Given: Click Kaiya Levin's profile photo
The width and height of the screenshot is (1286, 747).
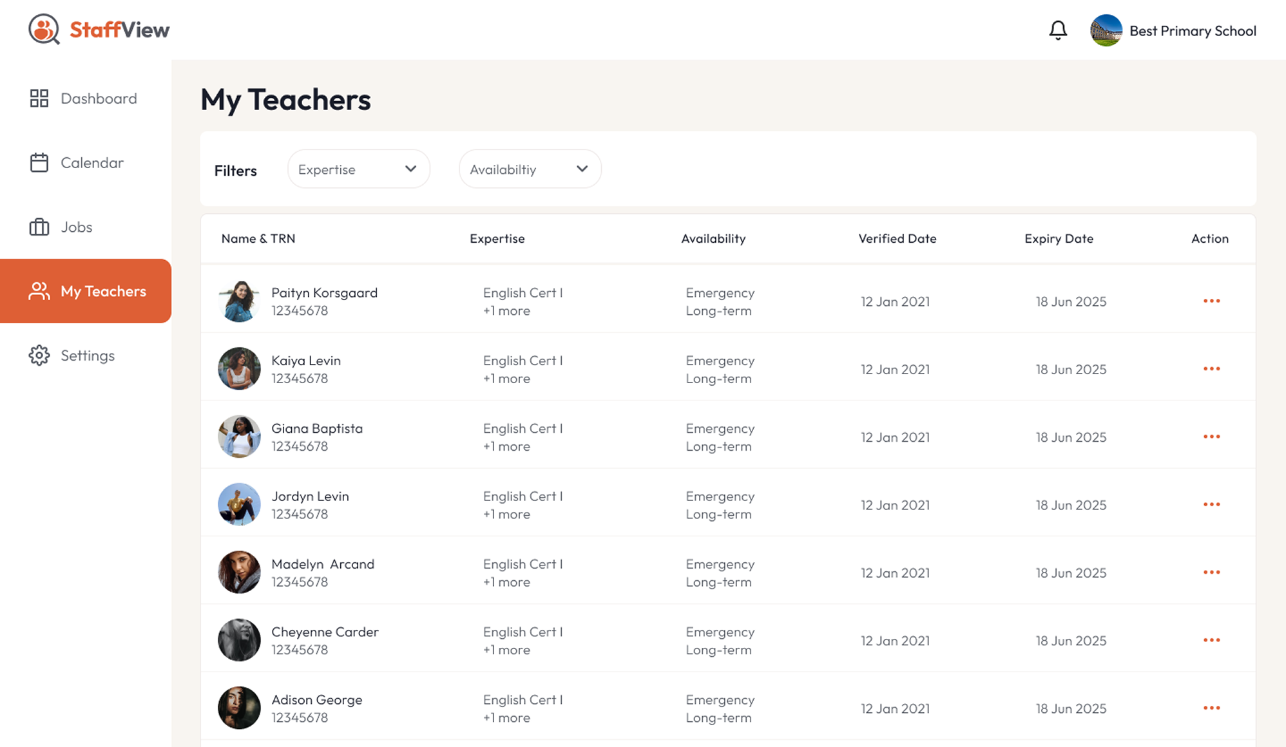Looking at the screenshot, I should pos(239,369).
